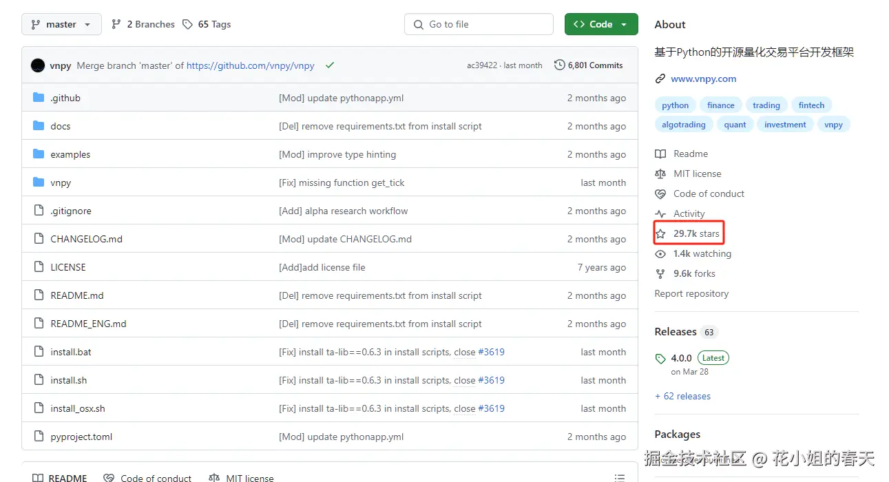Click Report repository
This screenshot has width=889, height=482.
pos(691,293)
